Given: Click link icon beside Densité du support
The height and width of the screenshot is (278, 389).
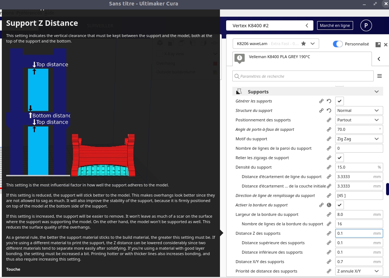Looking at the screenshot, I should point(329,167).
